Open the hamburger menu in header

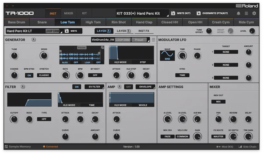tap(246, 13)
